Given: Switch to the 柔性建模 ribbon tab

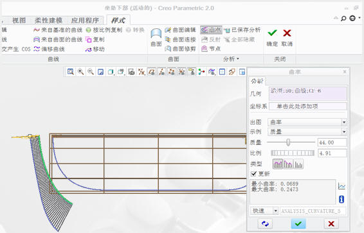Looking at the screenshot, I should 48,21.
